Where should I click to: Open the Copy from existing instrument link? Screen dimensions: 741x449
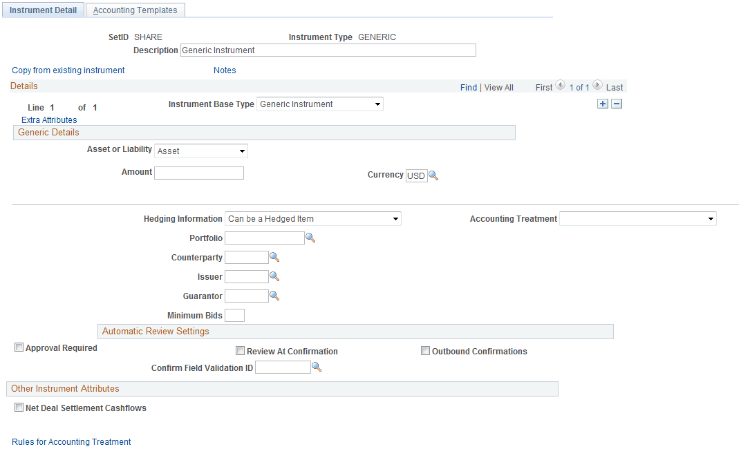point(68,70)
